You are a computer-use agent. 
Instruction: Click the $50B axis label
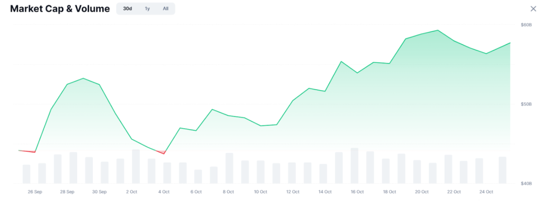(526, 104)
